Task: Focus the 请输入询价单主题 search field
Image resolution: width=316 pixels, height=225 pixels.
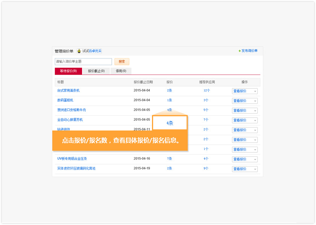Action: [83, 61]
